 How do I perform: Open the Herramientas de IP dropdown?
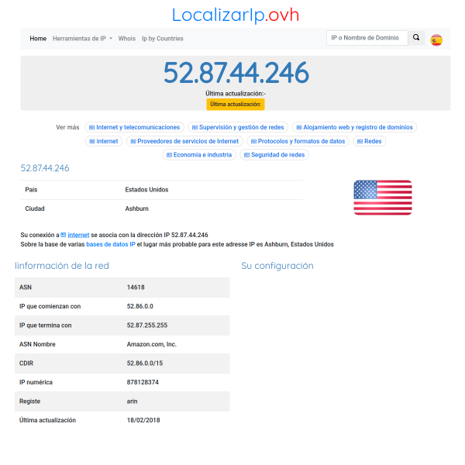pos(82,39)
